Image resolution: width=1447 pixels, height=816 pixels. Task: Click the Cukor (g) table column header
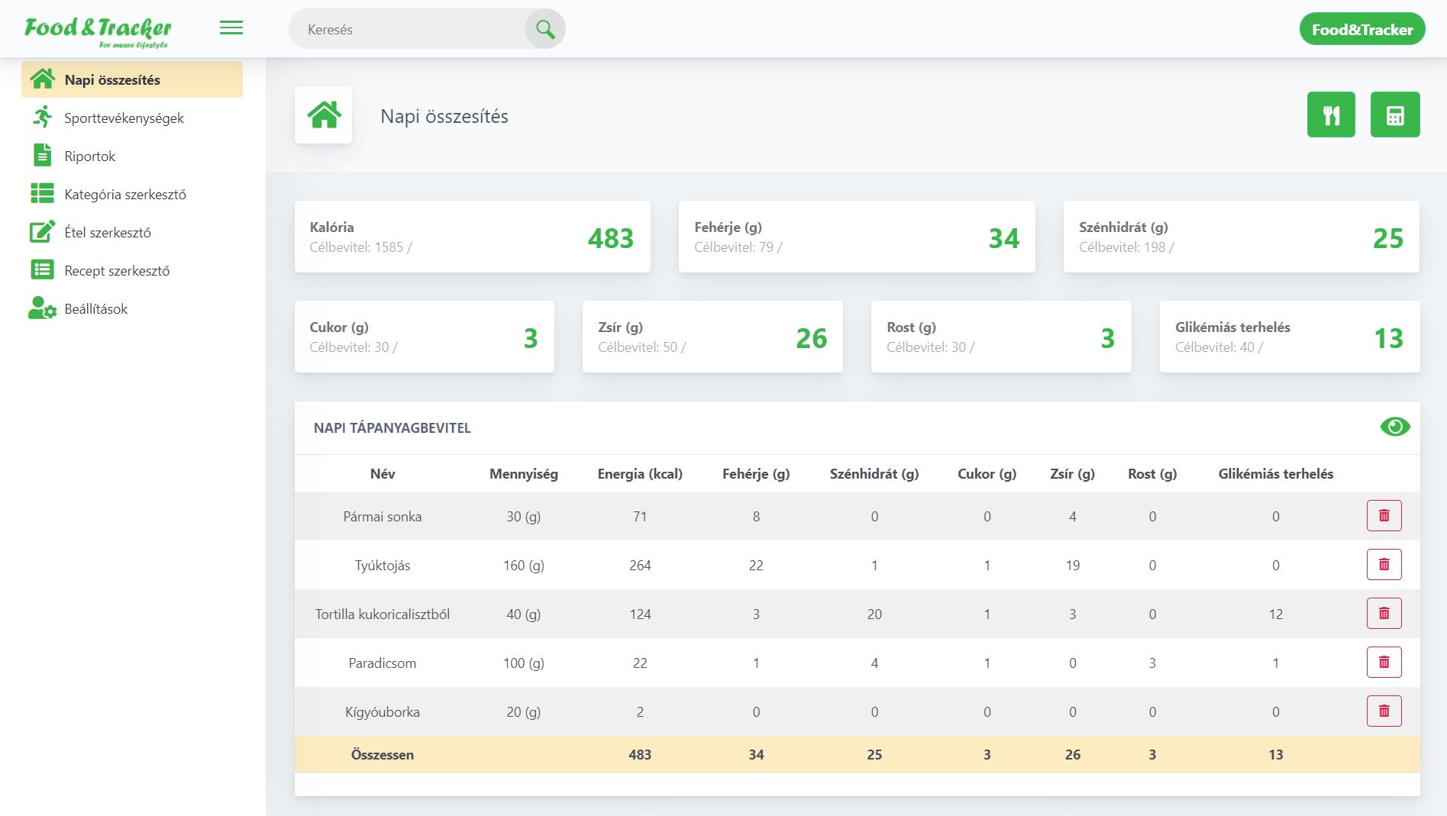click(x=987, y=473)
